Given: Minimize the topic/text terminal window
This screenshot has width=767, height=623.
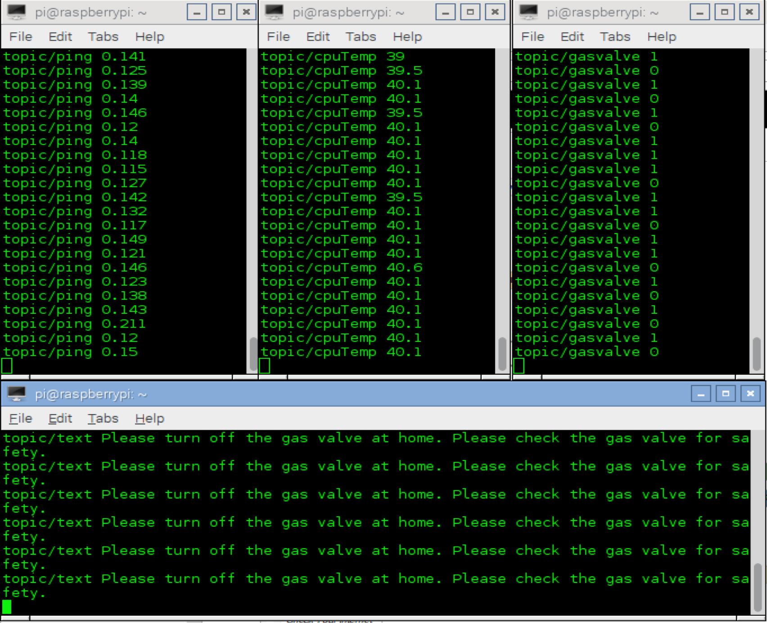Looking at the screenshot, I should coord(701,394).
